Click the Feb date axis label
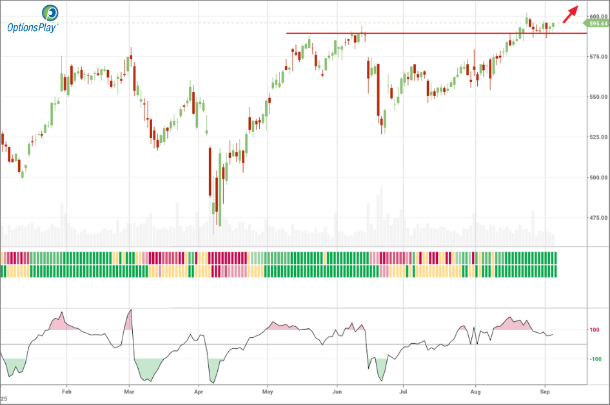610x405 pixels. [66, 391]
